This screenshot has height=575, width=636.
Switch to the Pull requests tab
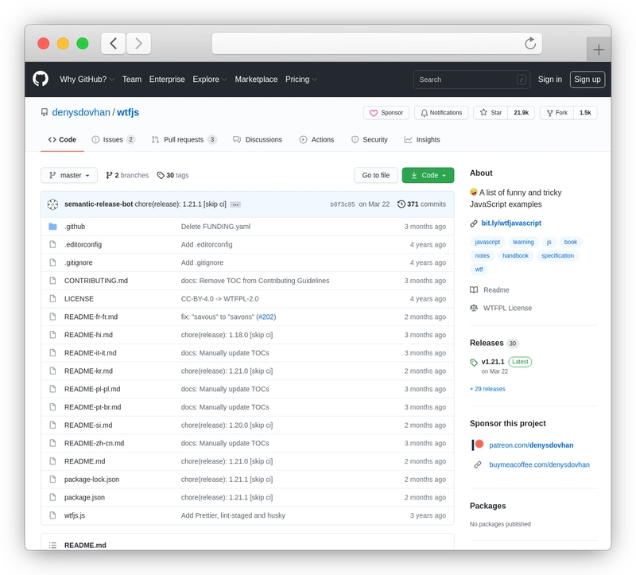click(x=184, y=140)
